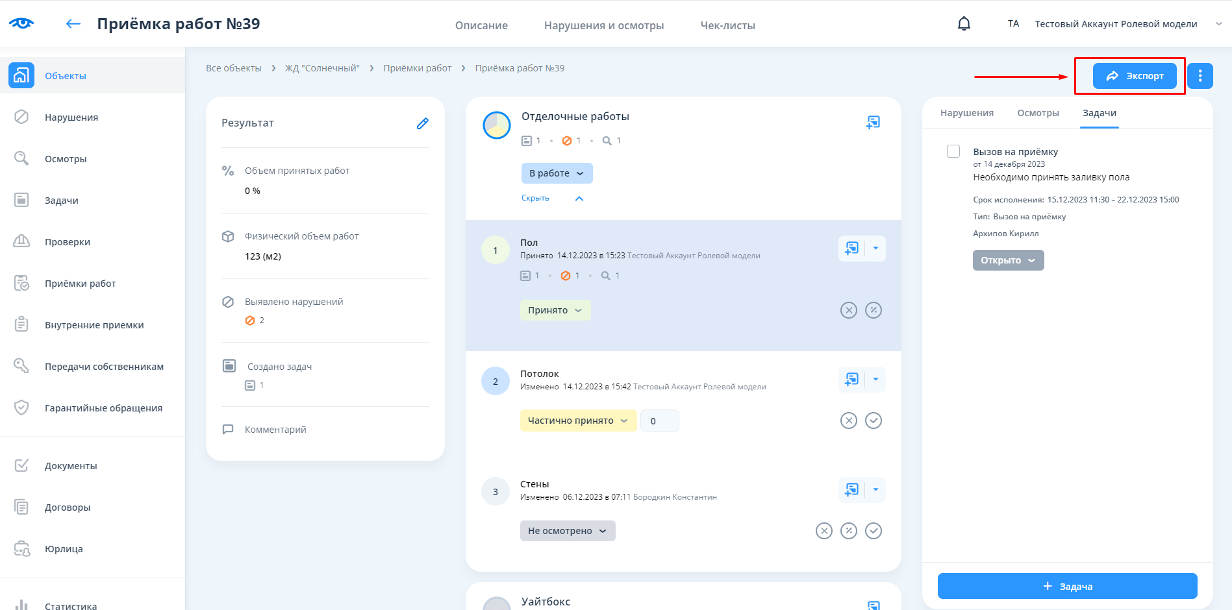Edit the Результат panel with the pencil icon
The image size is (1232, 610).
coord(422,123)
